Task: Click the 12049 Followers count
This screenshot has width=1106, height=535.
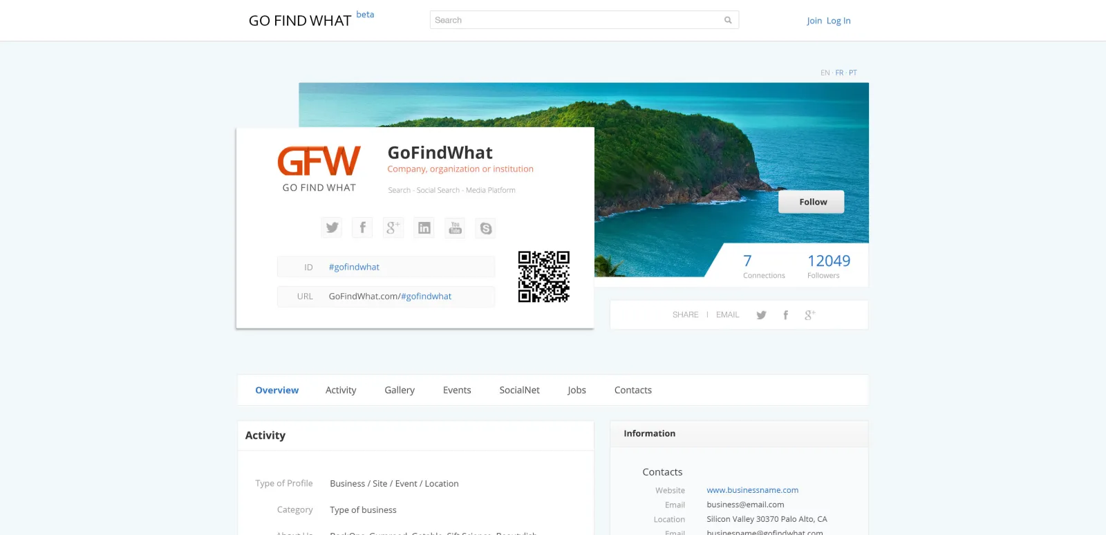Action: (829, 266)
